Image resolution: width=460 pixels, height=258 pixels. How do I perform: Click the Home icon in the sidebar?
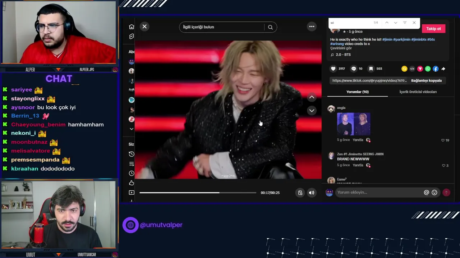click(132, 27)
